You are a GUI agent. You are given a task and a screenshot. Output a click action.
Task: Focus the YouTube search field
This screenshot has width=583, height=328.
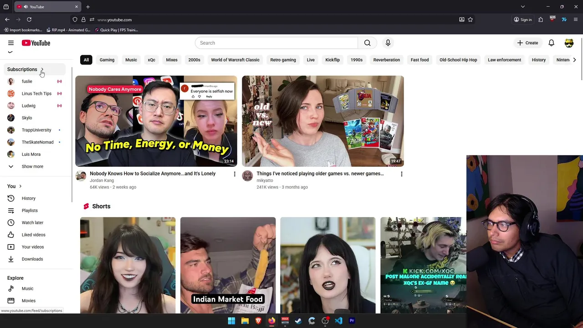[276, 43]
